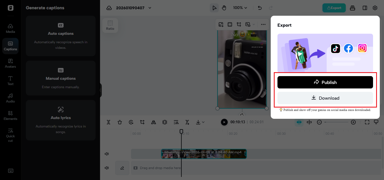Click the fullscreen preview icon
Image resolution: width=384 pixels, height=180 pixels.
pos(367,122)
